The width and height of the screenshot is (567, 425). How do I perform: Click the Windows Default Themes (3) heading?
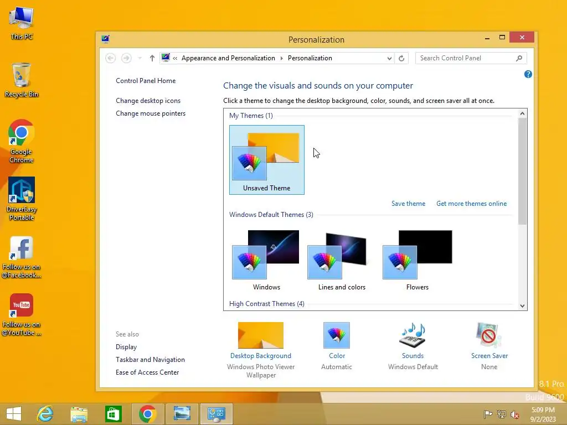(271, 215)
